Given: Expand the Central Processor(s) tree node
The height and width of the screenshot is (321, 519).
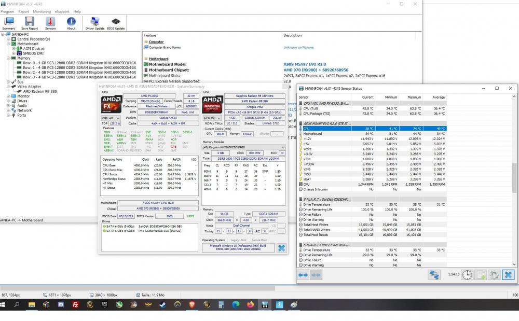Looking at the screenshot, I should click(8, 39).
